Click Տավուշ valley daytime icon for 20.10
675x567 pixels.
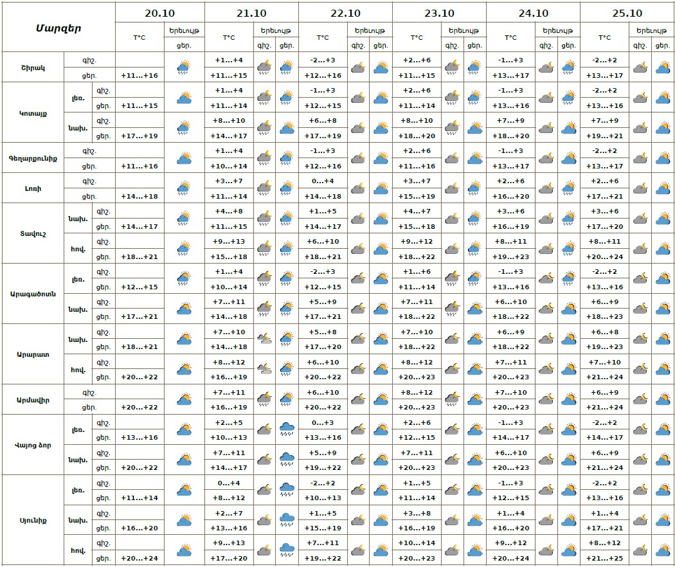[184, 248]
